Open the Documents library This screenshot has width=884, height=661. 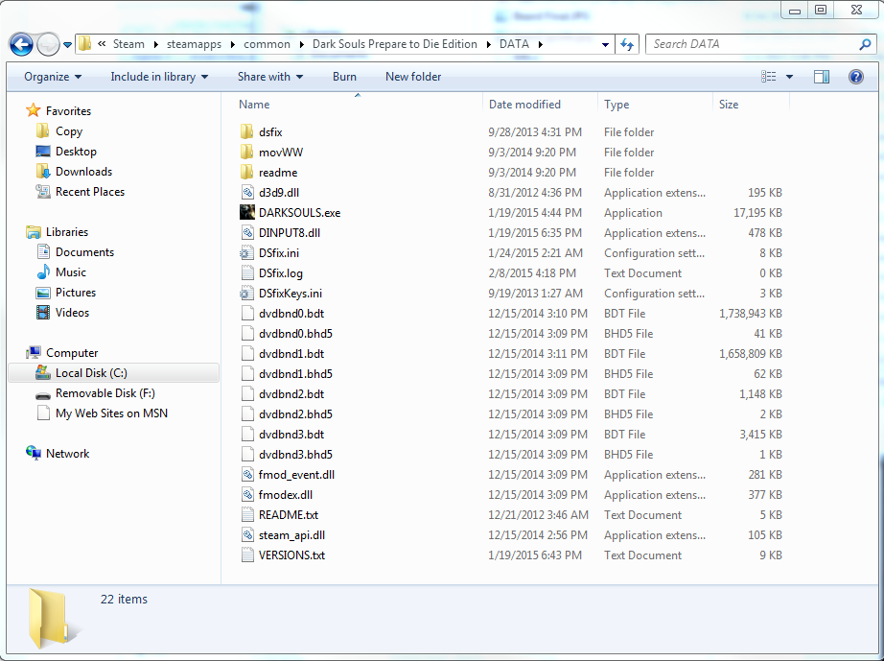[x=84, y=252]
